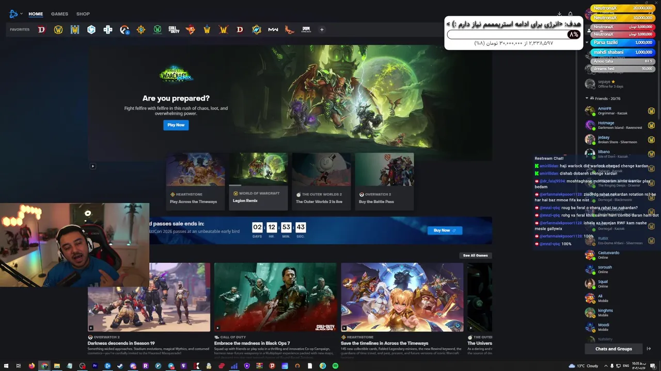Click the Play Now button
The image size is (661, 371).
click(x=176, y=125)
